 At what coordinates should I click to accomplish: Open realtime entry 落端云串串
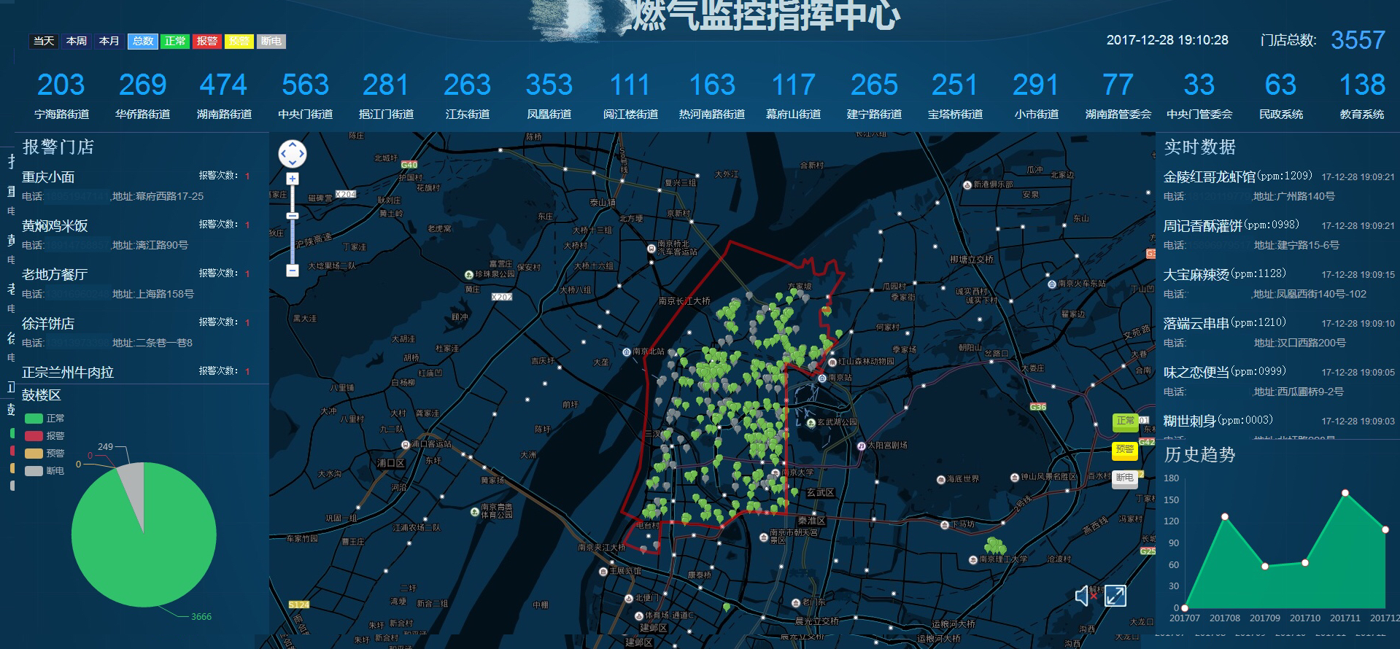[1196, 323]
